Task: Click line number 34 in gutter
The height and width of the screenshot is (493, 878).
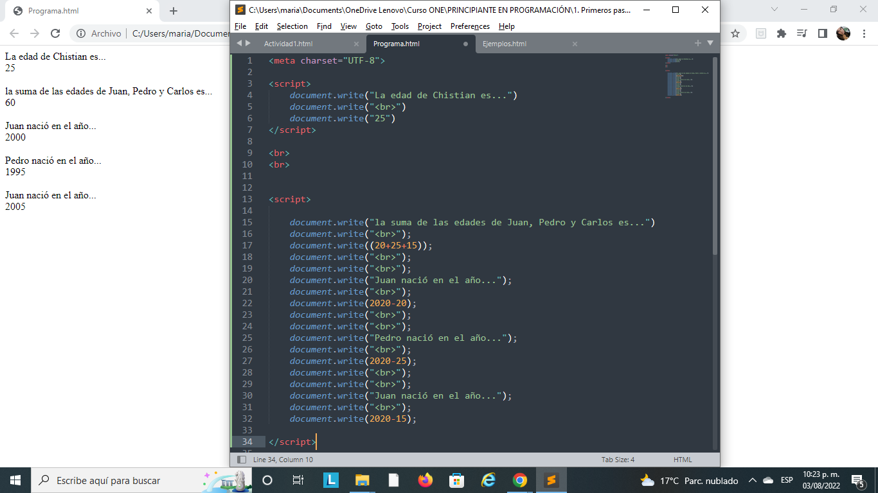Action: pyautogui.click(x=248, y=442)
